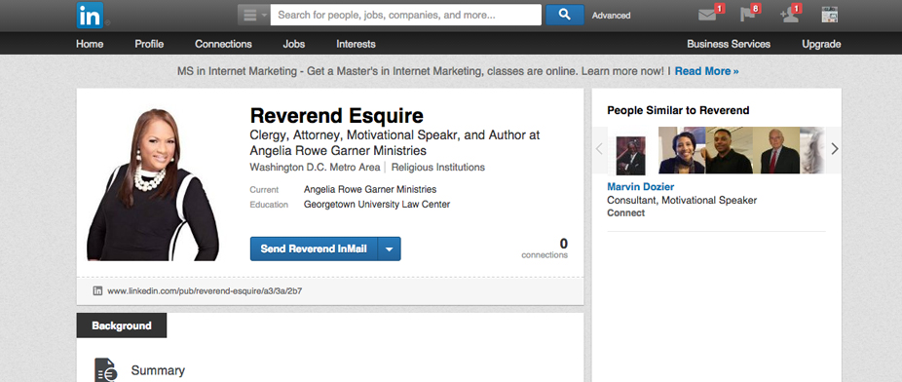This screenshot has height=382, width=902.
Task: Click the Angelia Rowe Garner Ministries current employer
Action: click(x=370, y=189)
